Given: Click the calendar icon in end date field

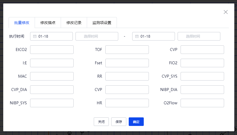Looking at the screenshot, I should point(137,36).
